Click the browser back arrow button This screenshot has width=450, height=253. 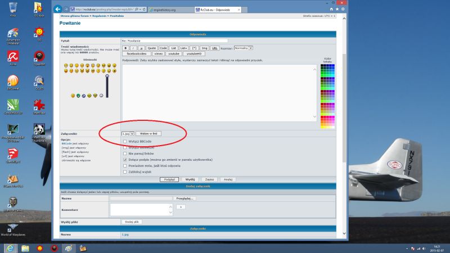pyautogui.click(x=58, y=9)
